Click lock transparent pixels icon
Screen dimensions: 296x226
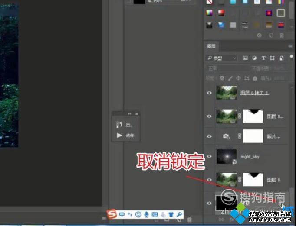(x=222, y=78)
